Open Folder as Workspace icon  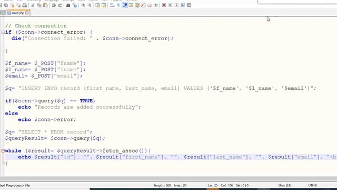pyautogui.click(x=150, y=5)
